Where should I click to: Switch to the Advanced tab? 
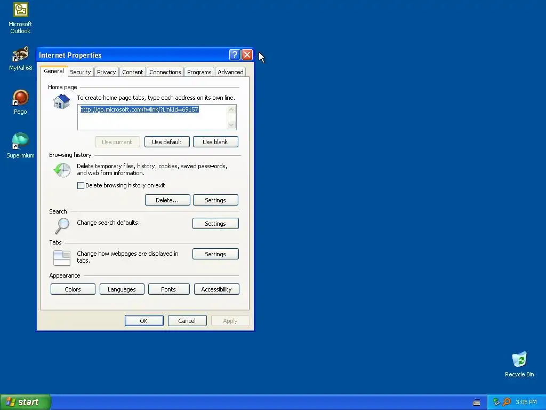pos(230,72)
